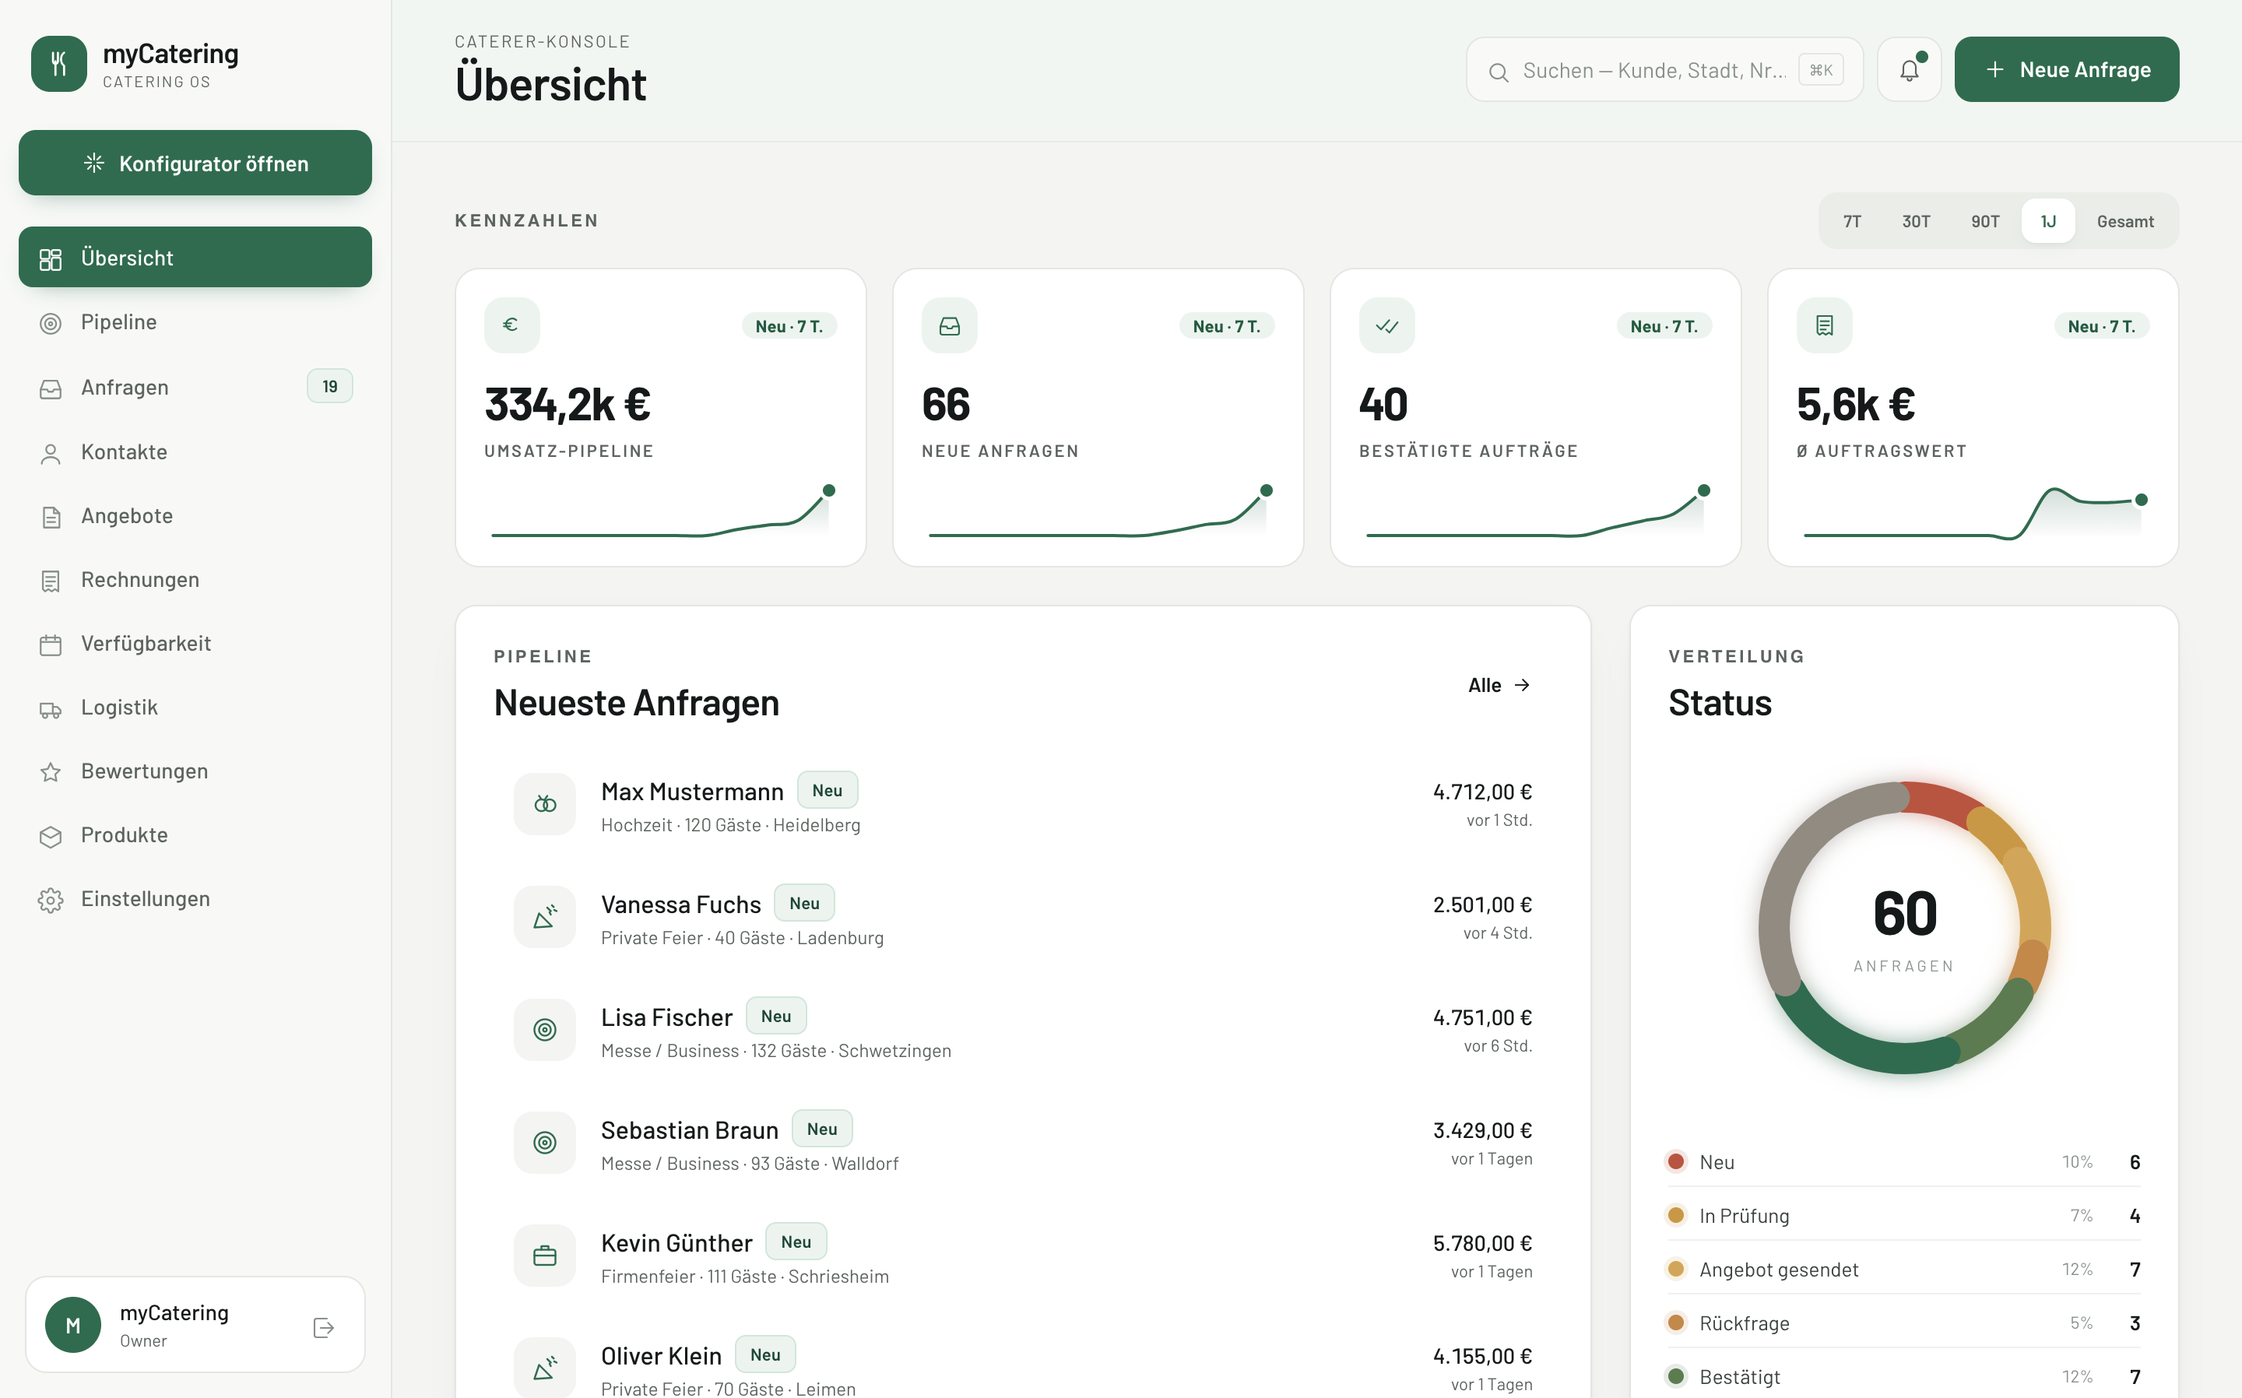Click the Rückfrage status row

point(1903,1322)
